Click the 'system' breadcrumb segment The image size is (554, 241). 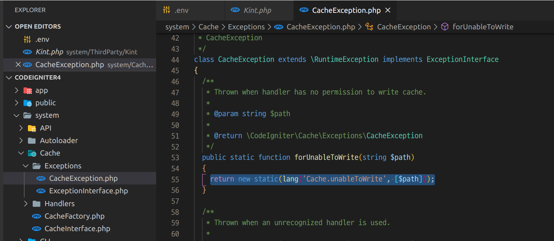click(x=177, y=27)
